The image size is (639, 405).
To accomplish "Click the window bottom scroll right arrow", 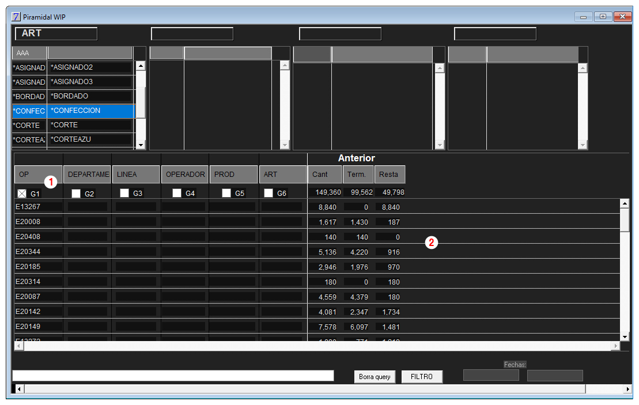I will click(628, 389).
